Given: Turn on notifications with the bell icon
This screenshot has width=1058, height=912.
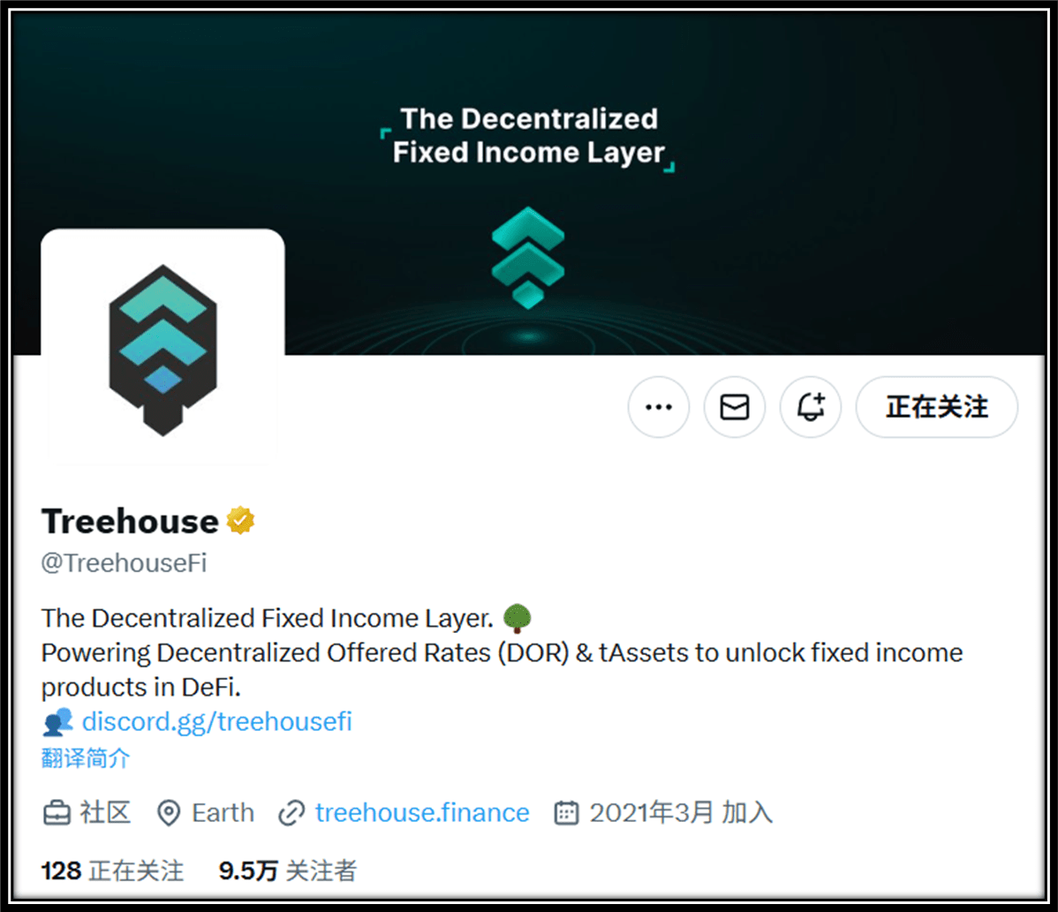Looking at the screenshot, I should [x=811, y=407].
